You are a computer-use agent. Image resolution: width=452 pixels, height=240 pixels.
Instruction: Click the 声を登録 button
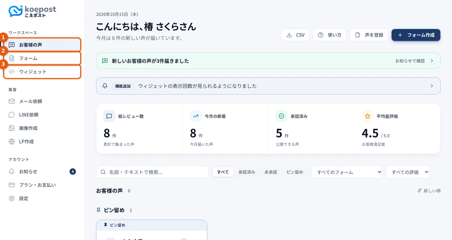click(369, 35)
